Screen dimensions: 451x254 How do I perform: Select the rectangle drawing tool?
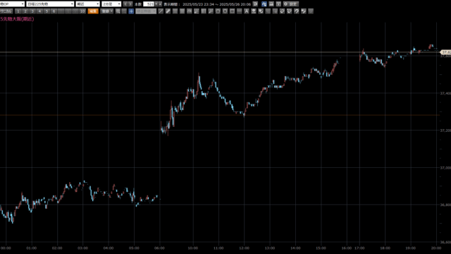232,11
